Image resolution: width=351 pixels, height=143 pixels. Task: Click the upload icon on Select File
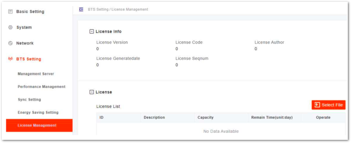click(317, 105)
